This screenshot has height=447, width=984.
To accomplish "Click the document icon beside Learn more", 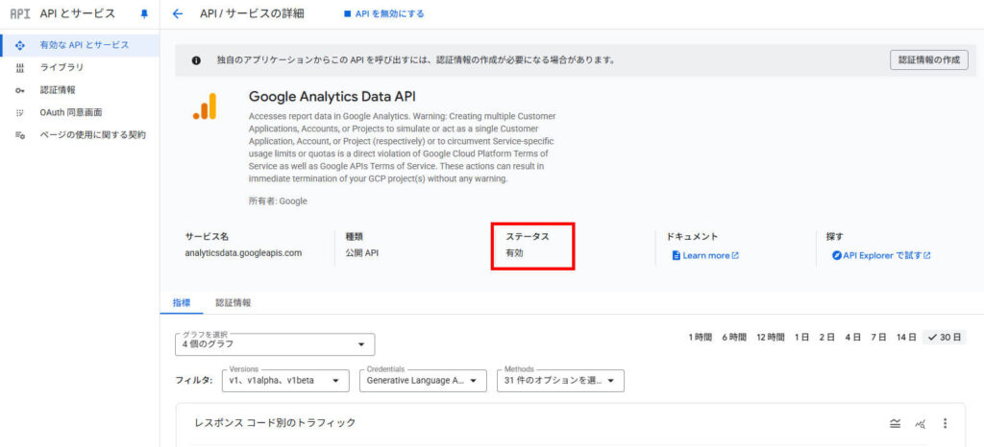I will (676, 255).
